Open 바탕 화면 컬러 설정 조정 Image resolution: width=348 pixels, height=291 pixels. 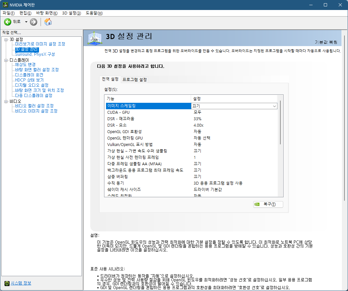(x=37, y=70)
